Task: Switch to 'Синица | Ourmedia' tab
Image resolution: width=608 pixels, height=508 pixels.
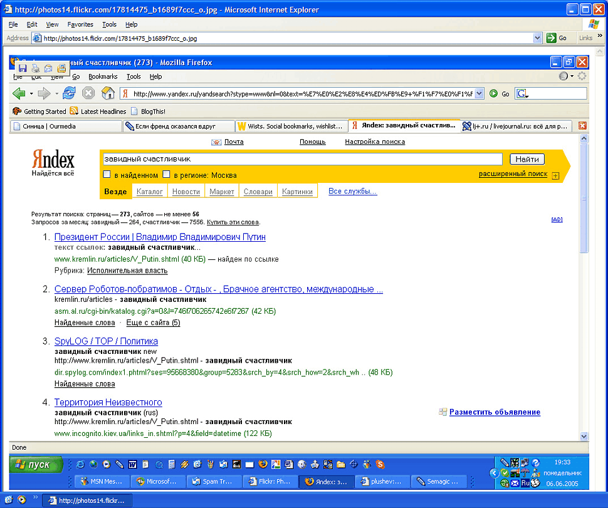Action: tap(66, 126)
